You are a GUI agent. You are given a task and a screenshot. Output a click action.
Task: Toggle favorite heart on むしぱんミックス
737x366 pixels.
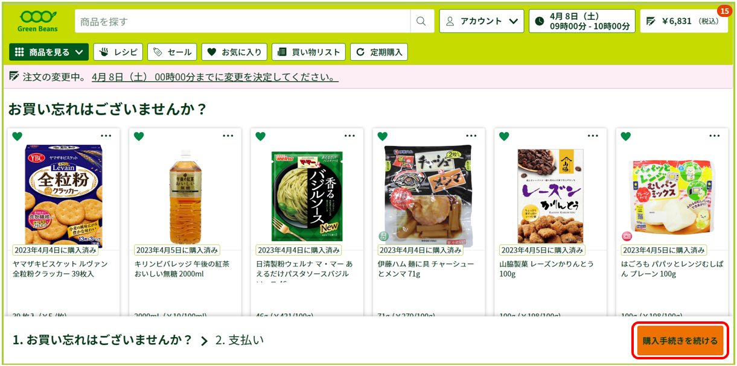click(x=625, y=136)
